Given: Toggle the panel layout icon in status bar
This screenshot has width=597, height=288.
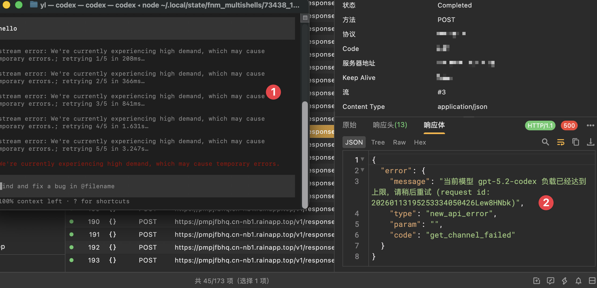Looking at the screenshot, I should 592,281.
